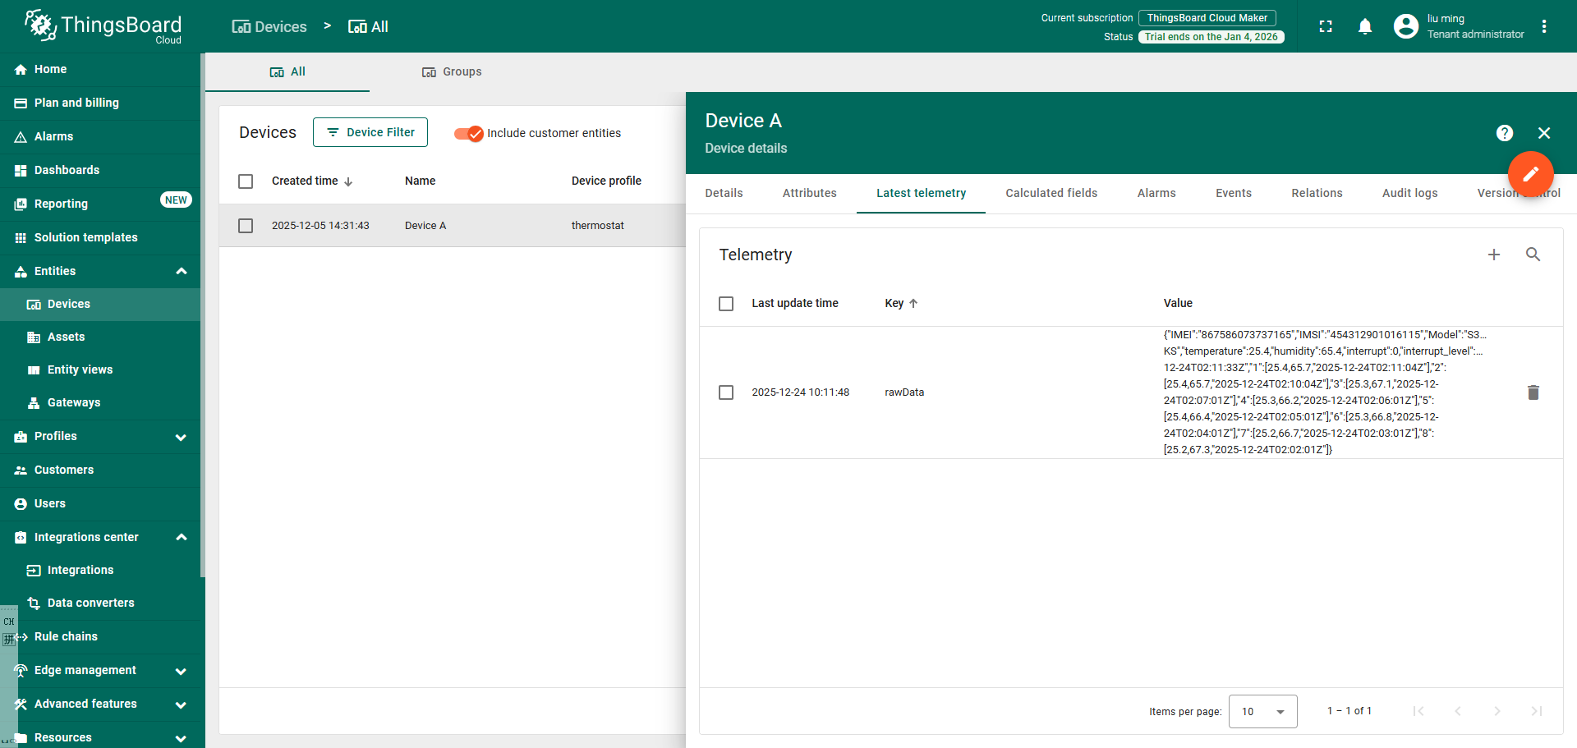1577x748 pixels.
Task: Switch to the Events tab
Action: tap(1234, 194)
